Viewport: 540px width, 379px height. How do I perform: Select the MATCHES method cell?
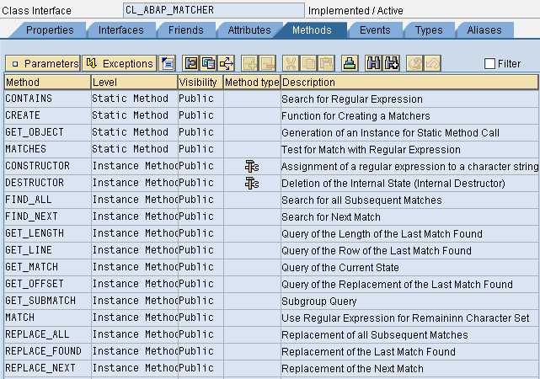coord(47,149)
